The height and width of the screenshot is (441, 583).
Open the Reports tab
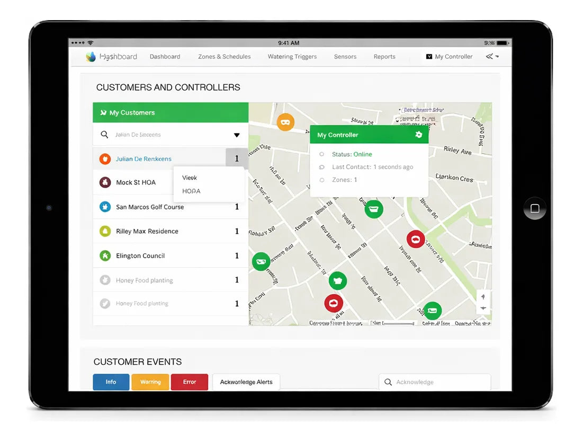[x=384, y=57]
